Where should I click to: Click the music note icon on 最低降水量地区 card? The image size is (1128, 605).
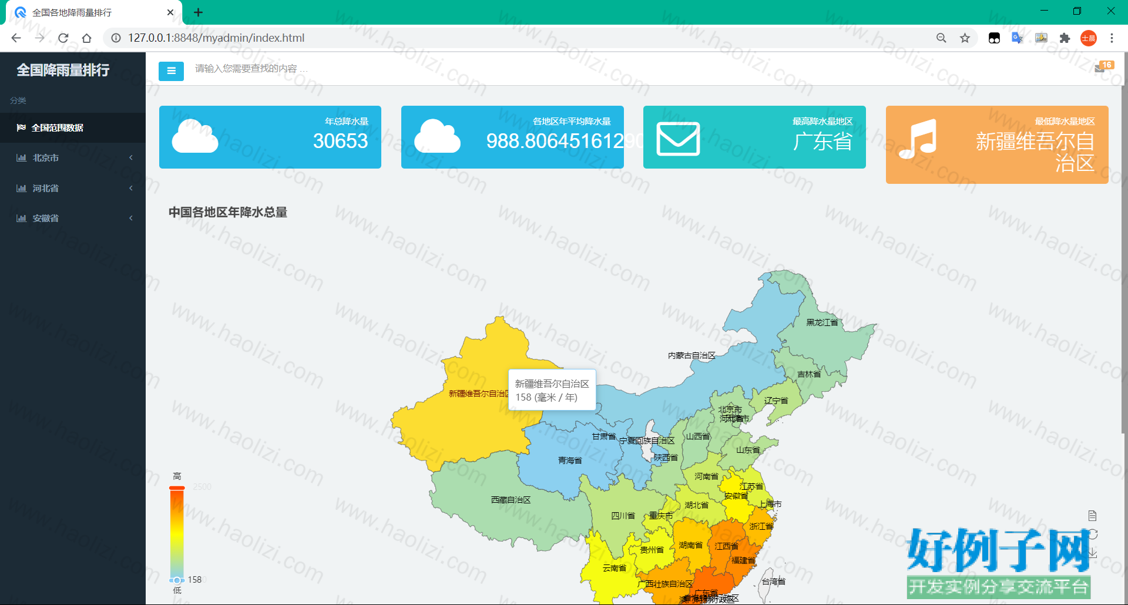point(918,139)
